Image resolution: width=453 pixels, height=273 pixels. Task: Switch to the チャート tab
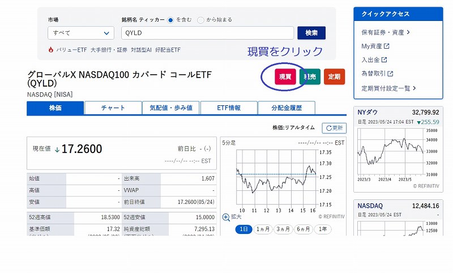coord(113,108)
